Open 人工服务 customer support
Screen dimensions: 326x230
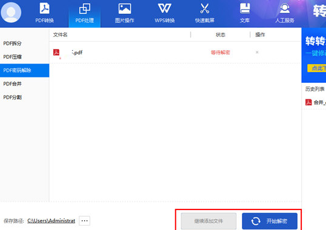pos(285,13)
